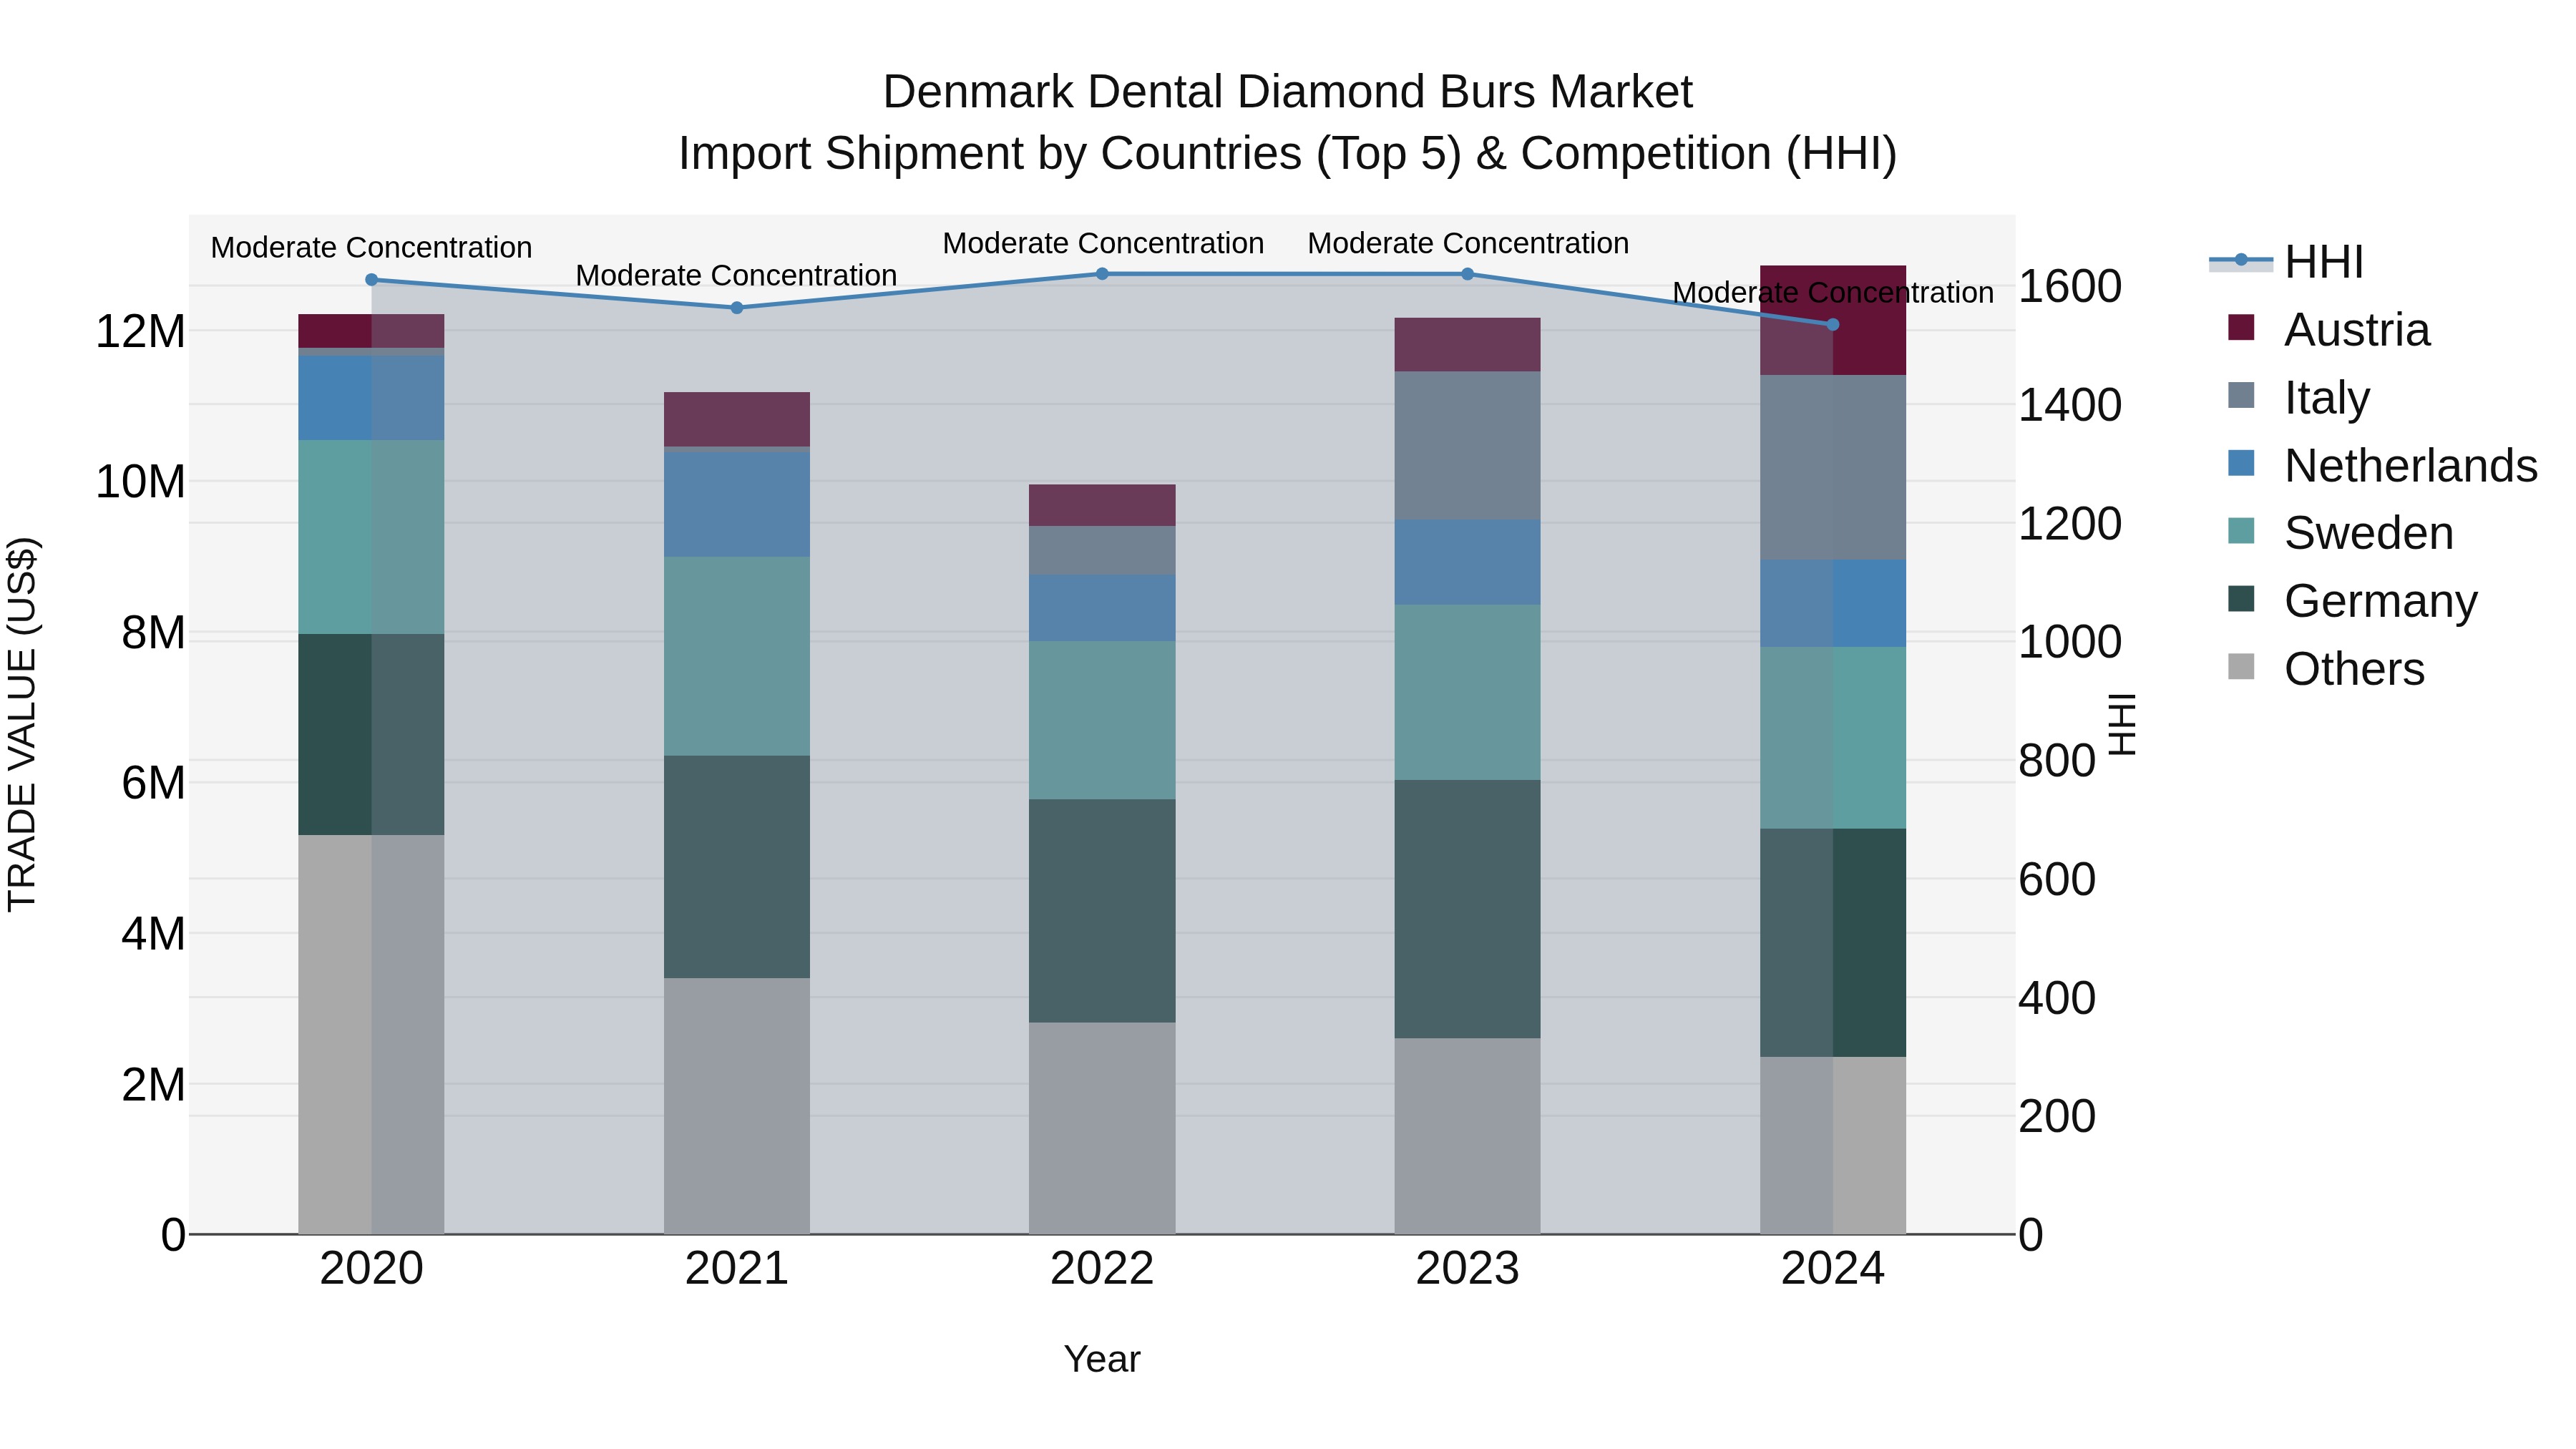Select the 2022 Italy bar segment
The width and height of the screenshot is (2576, 1449).
(x=1102, y=551)
